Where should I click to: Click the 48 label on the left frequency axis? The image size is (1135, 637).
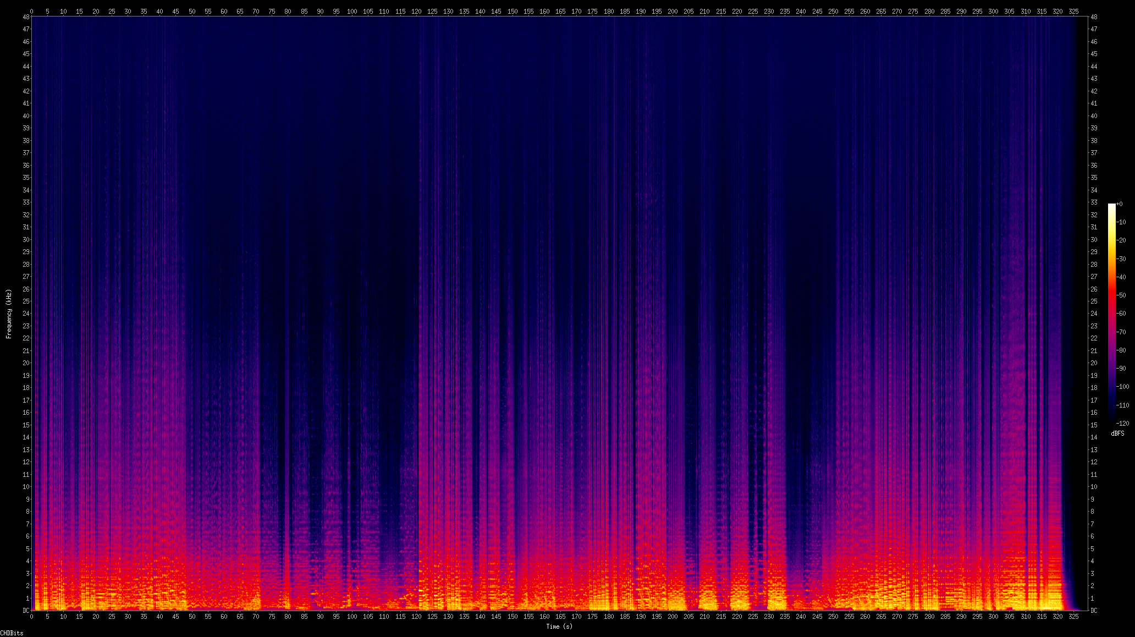pos(26,17)
